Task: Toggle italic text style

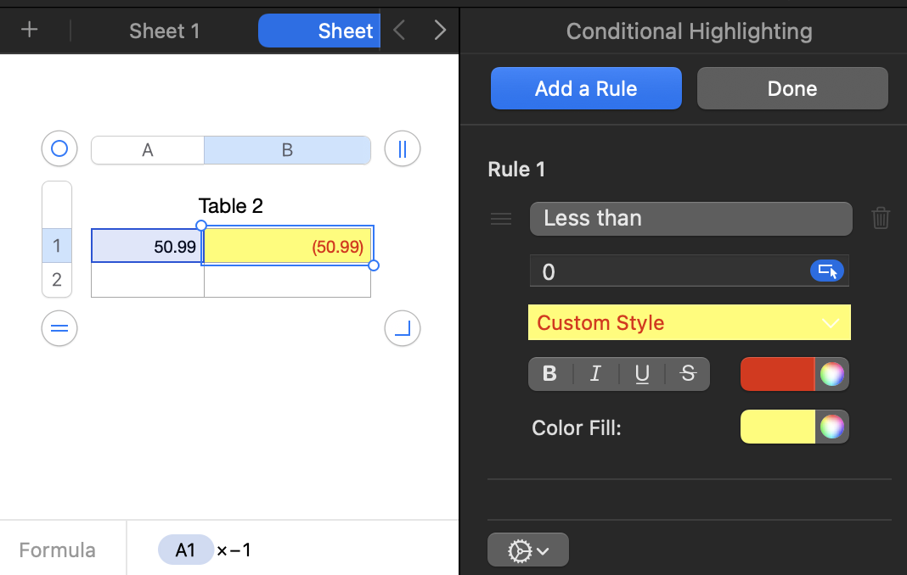Action: click(595, 374)
